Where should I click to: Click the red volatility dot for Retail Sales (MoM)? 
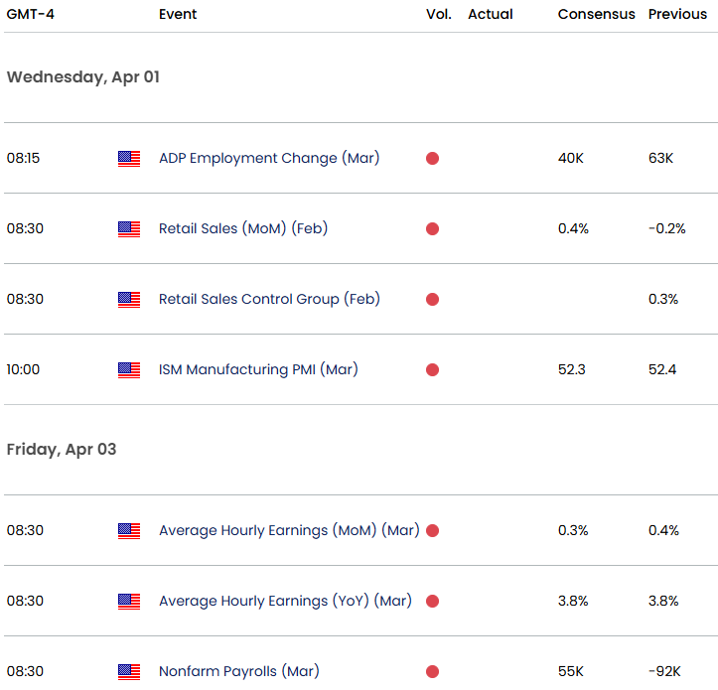pos(432,229)
